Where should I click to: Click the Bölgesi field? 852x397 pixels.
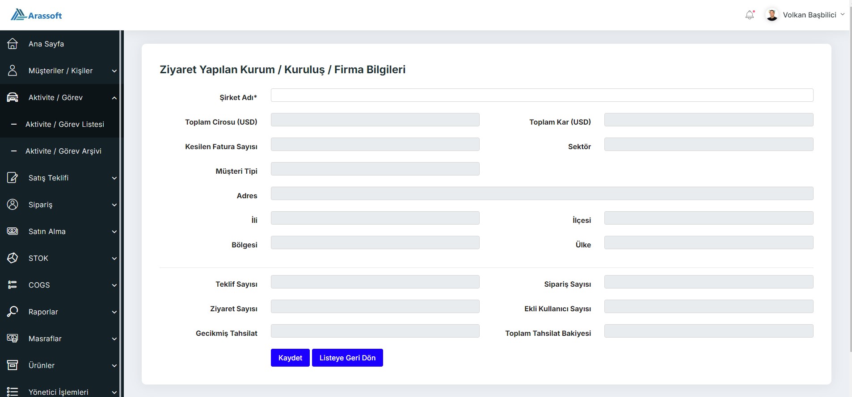click(x=375, y=242)
